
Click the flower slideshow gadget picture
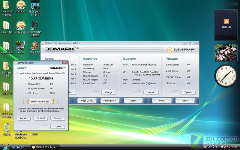click(x=226, y=52)
